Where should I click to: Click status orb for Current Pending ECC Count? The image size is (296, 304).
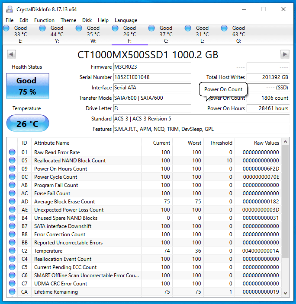[12, 267]
